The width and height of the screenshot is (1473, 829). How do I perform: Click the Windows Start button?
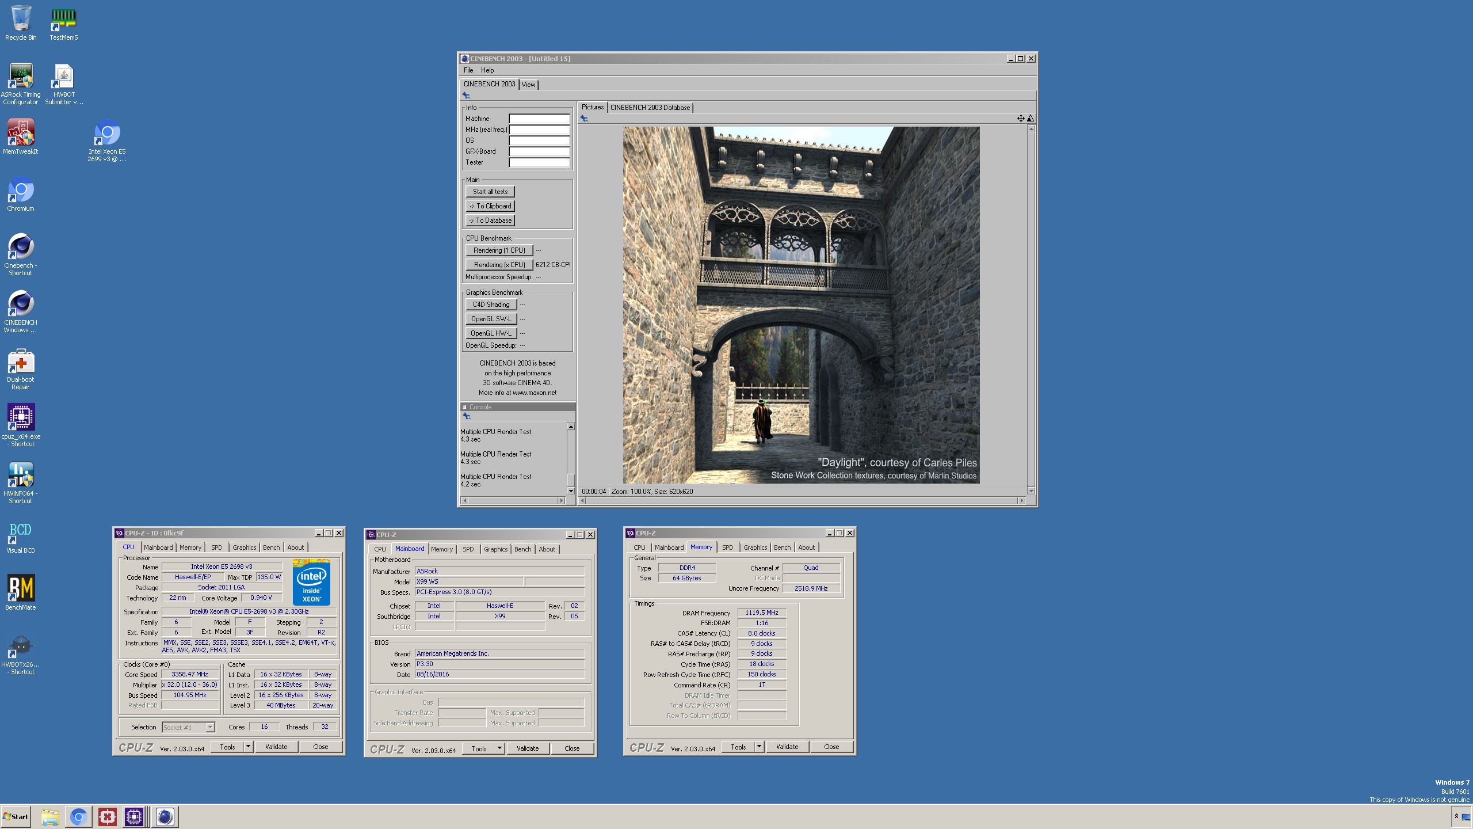[16, 817]
